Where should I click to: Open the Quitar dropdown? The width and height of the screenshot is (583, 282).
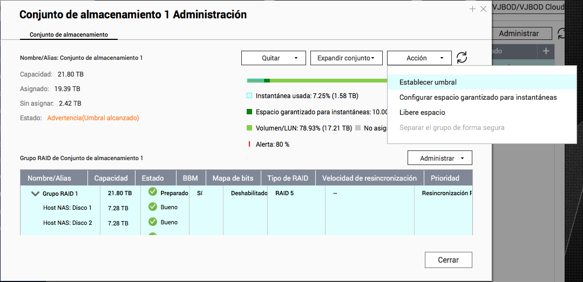[274, 58]
